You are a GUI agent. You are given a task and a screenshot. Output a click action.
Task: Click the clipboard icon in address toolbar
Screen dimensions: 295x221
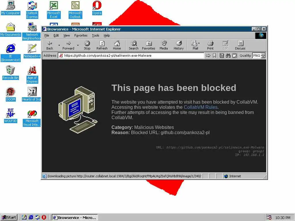[235, 56]
